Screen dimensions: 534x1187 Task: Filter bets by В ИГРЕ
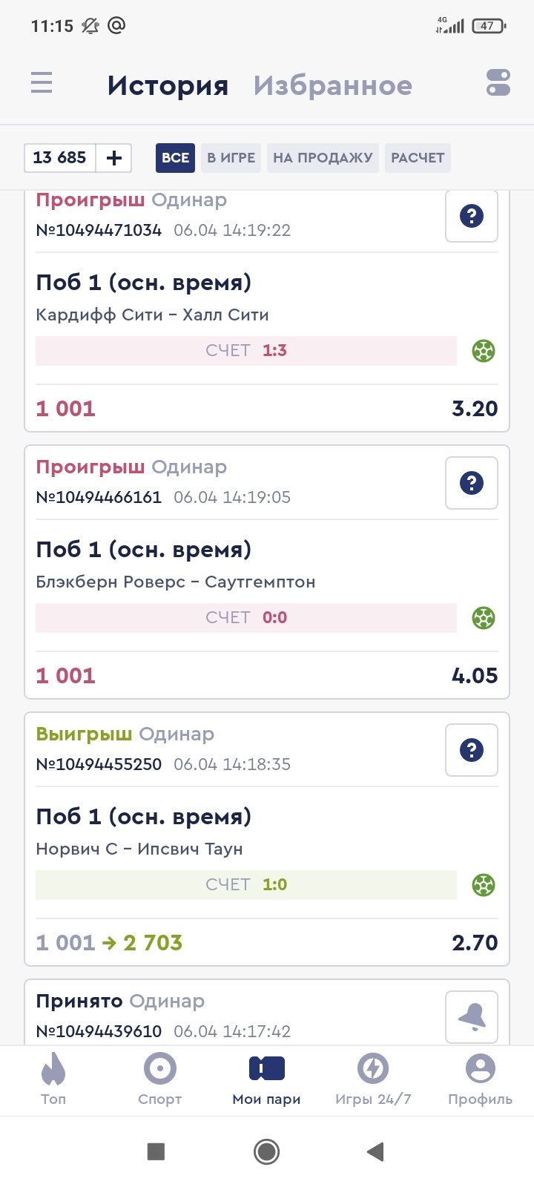[231, 157]
